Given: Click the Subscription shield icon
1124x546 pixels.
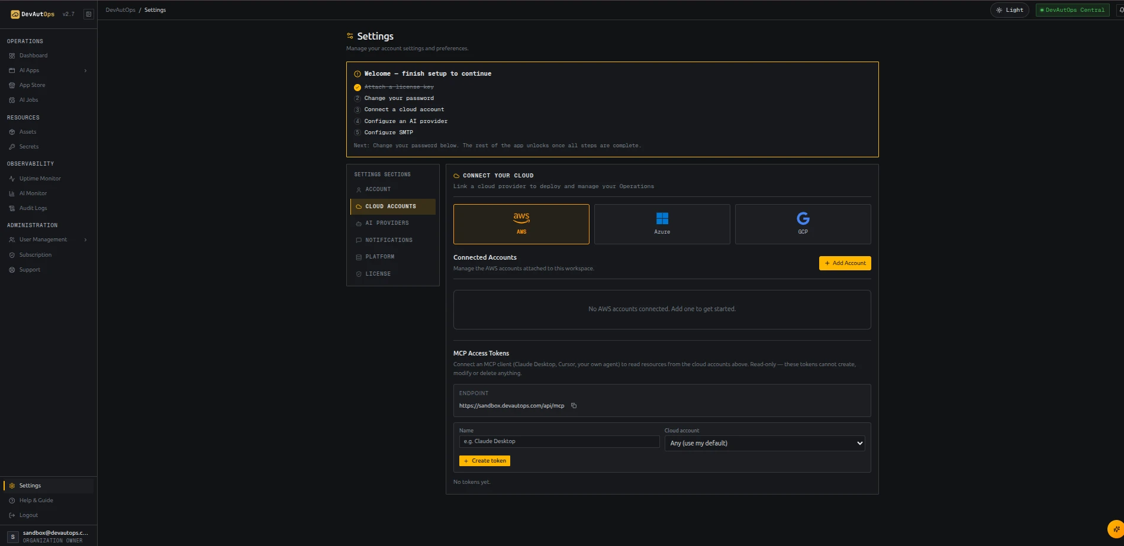Looking at the screenshot, I should 12,255.
